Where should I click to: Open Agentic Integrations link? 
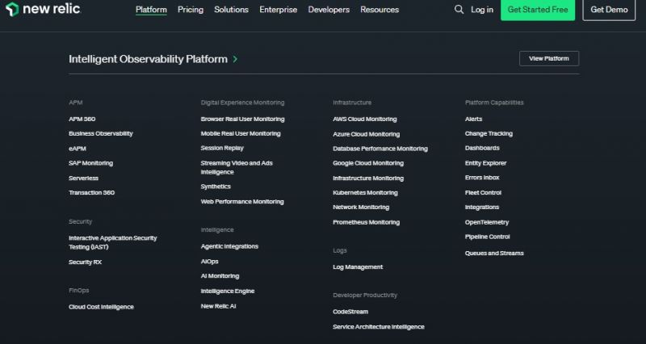(x=229, y=246)
